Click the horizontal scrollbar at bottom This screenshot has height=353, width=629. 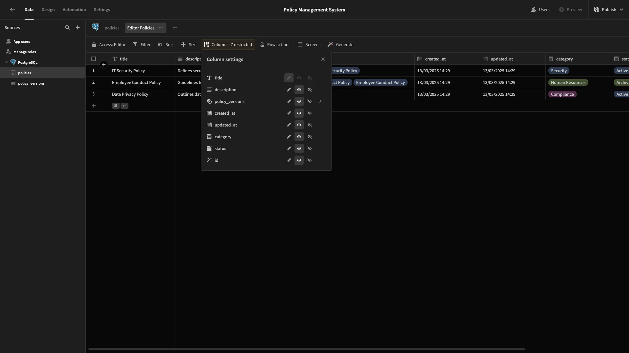306,349
